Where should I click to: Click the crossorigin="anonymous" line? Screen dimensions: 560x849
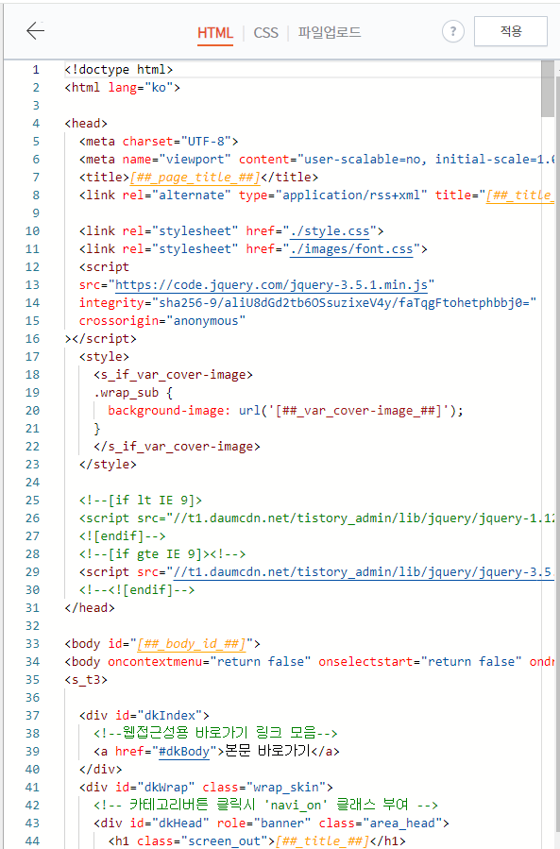[x=161, y=320]
